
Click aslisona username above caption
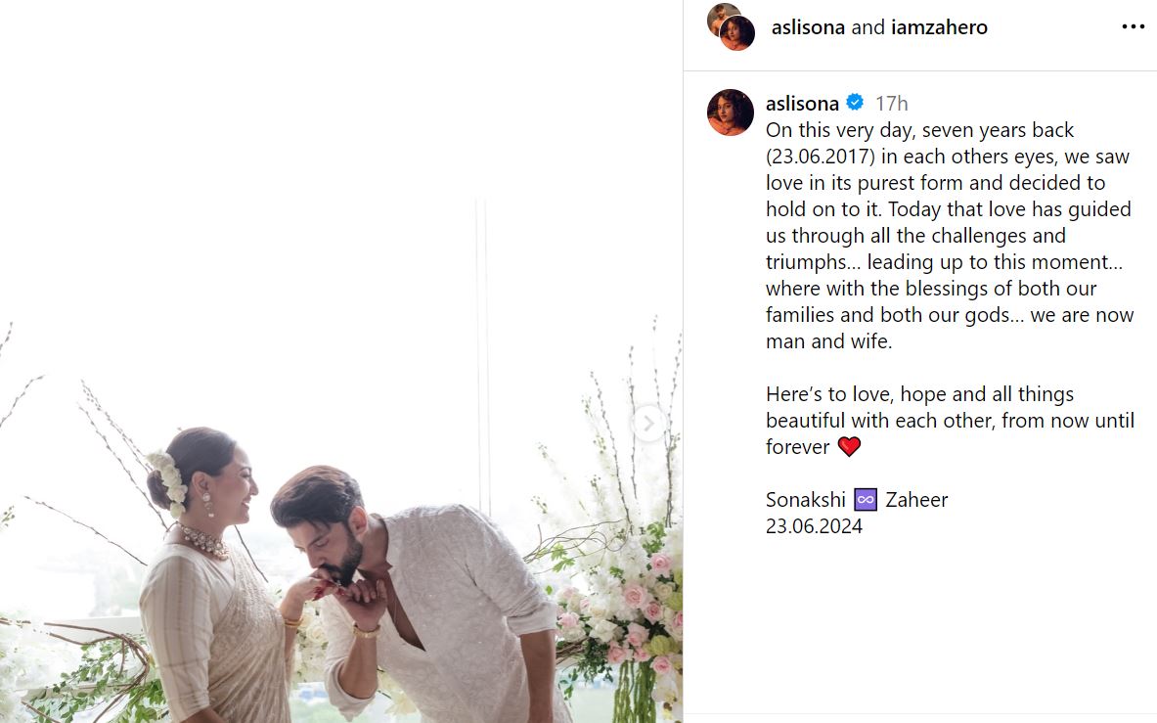click(x=802, y=103)
